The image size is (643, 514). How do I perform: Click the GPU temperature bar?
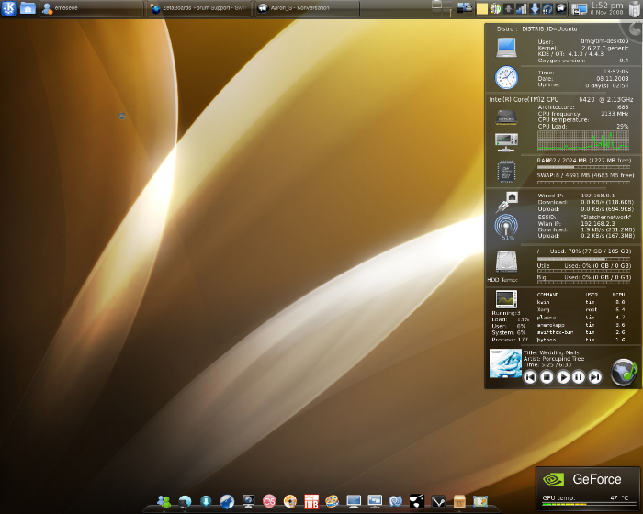point(568,506)
